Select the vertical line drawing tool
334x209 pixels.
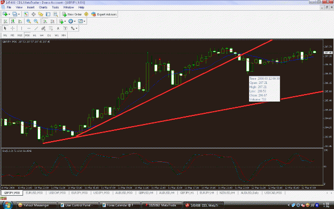click(x=21, y=28)
